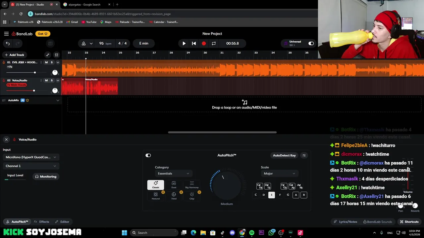Viewport: 424px width, 238px height.
Task: Open WhatsApp from the taskbar
Action: tap(271, 233)
